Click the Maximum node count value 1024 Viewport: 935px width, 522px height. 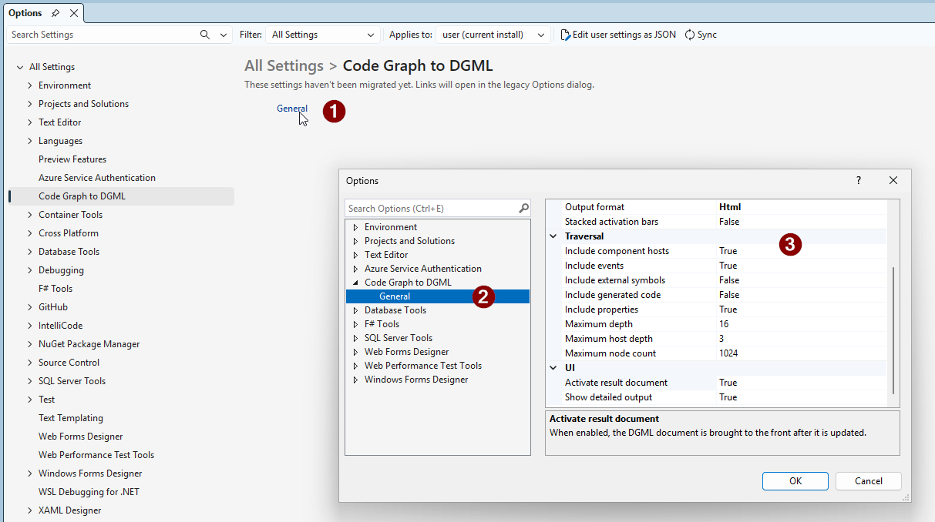pos(728,353)
